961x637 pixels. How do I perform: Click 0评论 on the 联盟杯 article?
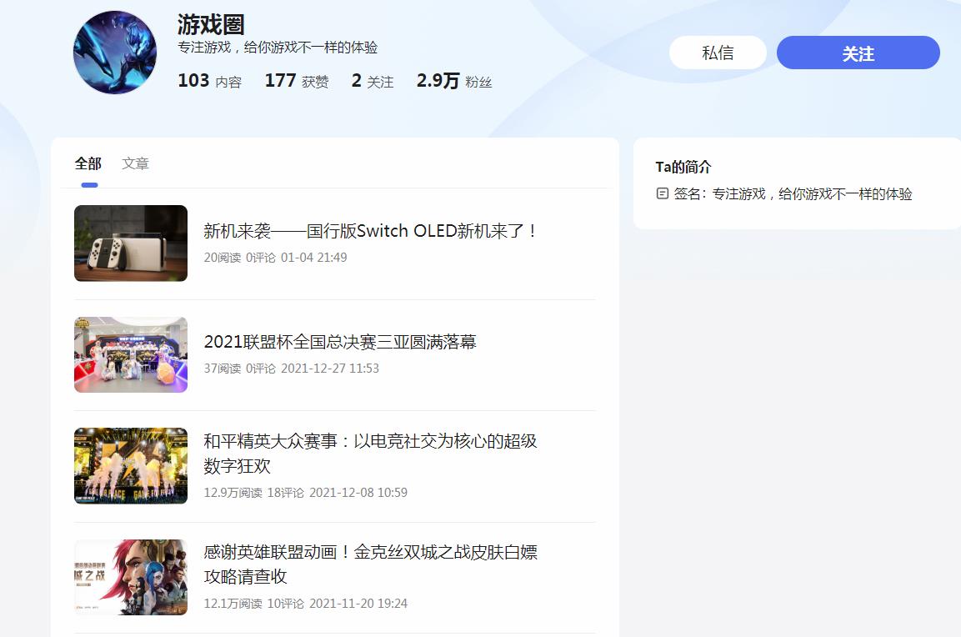(261, 369)
